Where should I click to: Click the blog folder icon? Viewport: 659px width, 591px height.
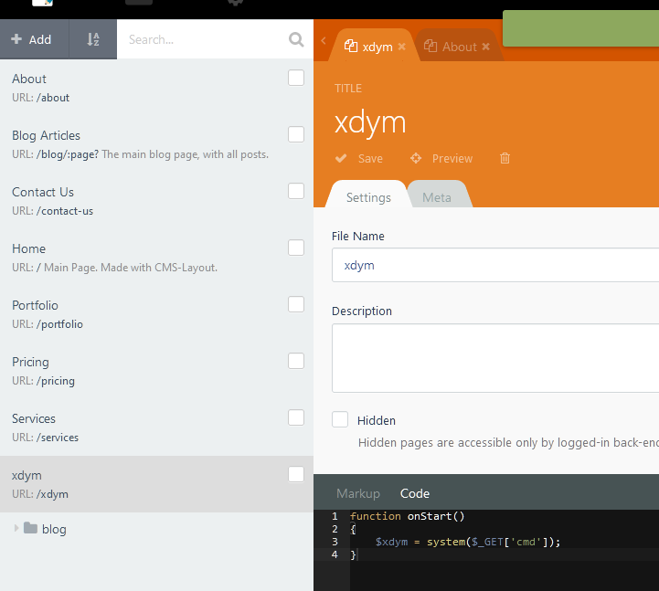[30, 528]
